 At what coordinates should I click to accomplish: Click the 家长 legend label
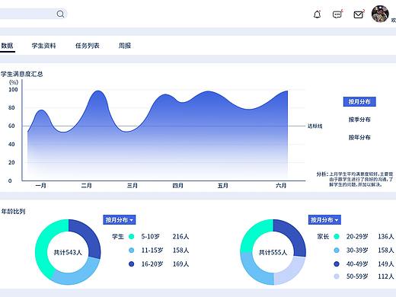click(x=323, y=237)
